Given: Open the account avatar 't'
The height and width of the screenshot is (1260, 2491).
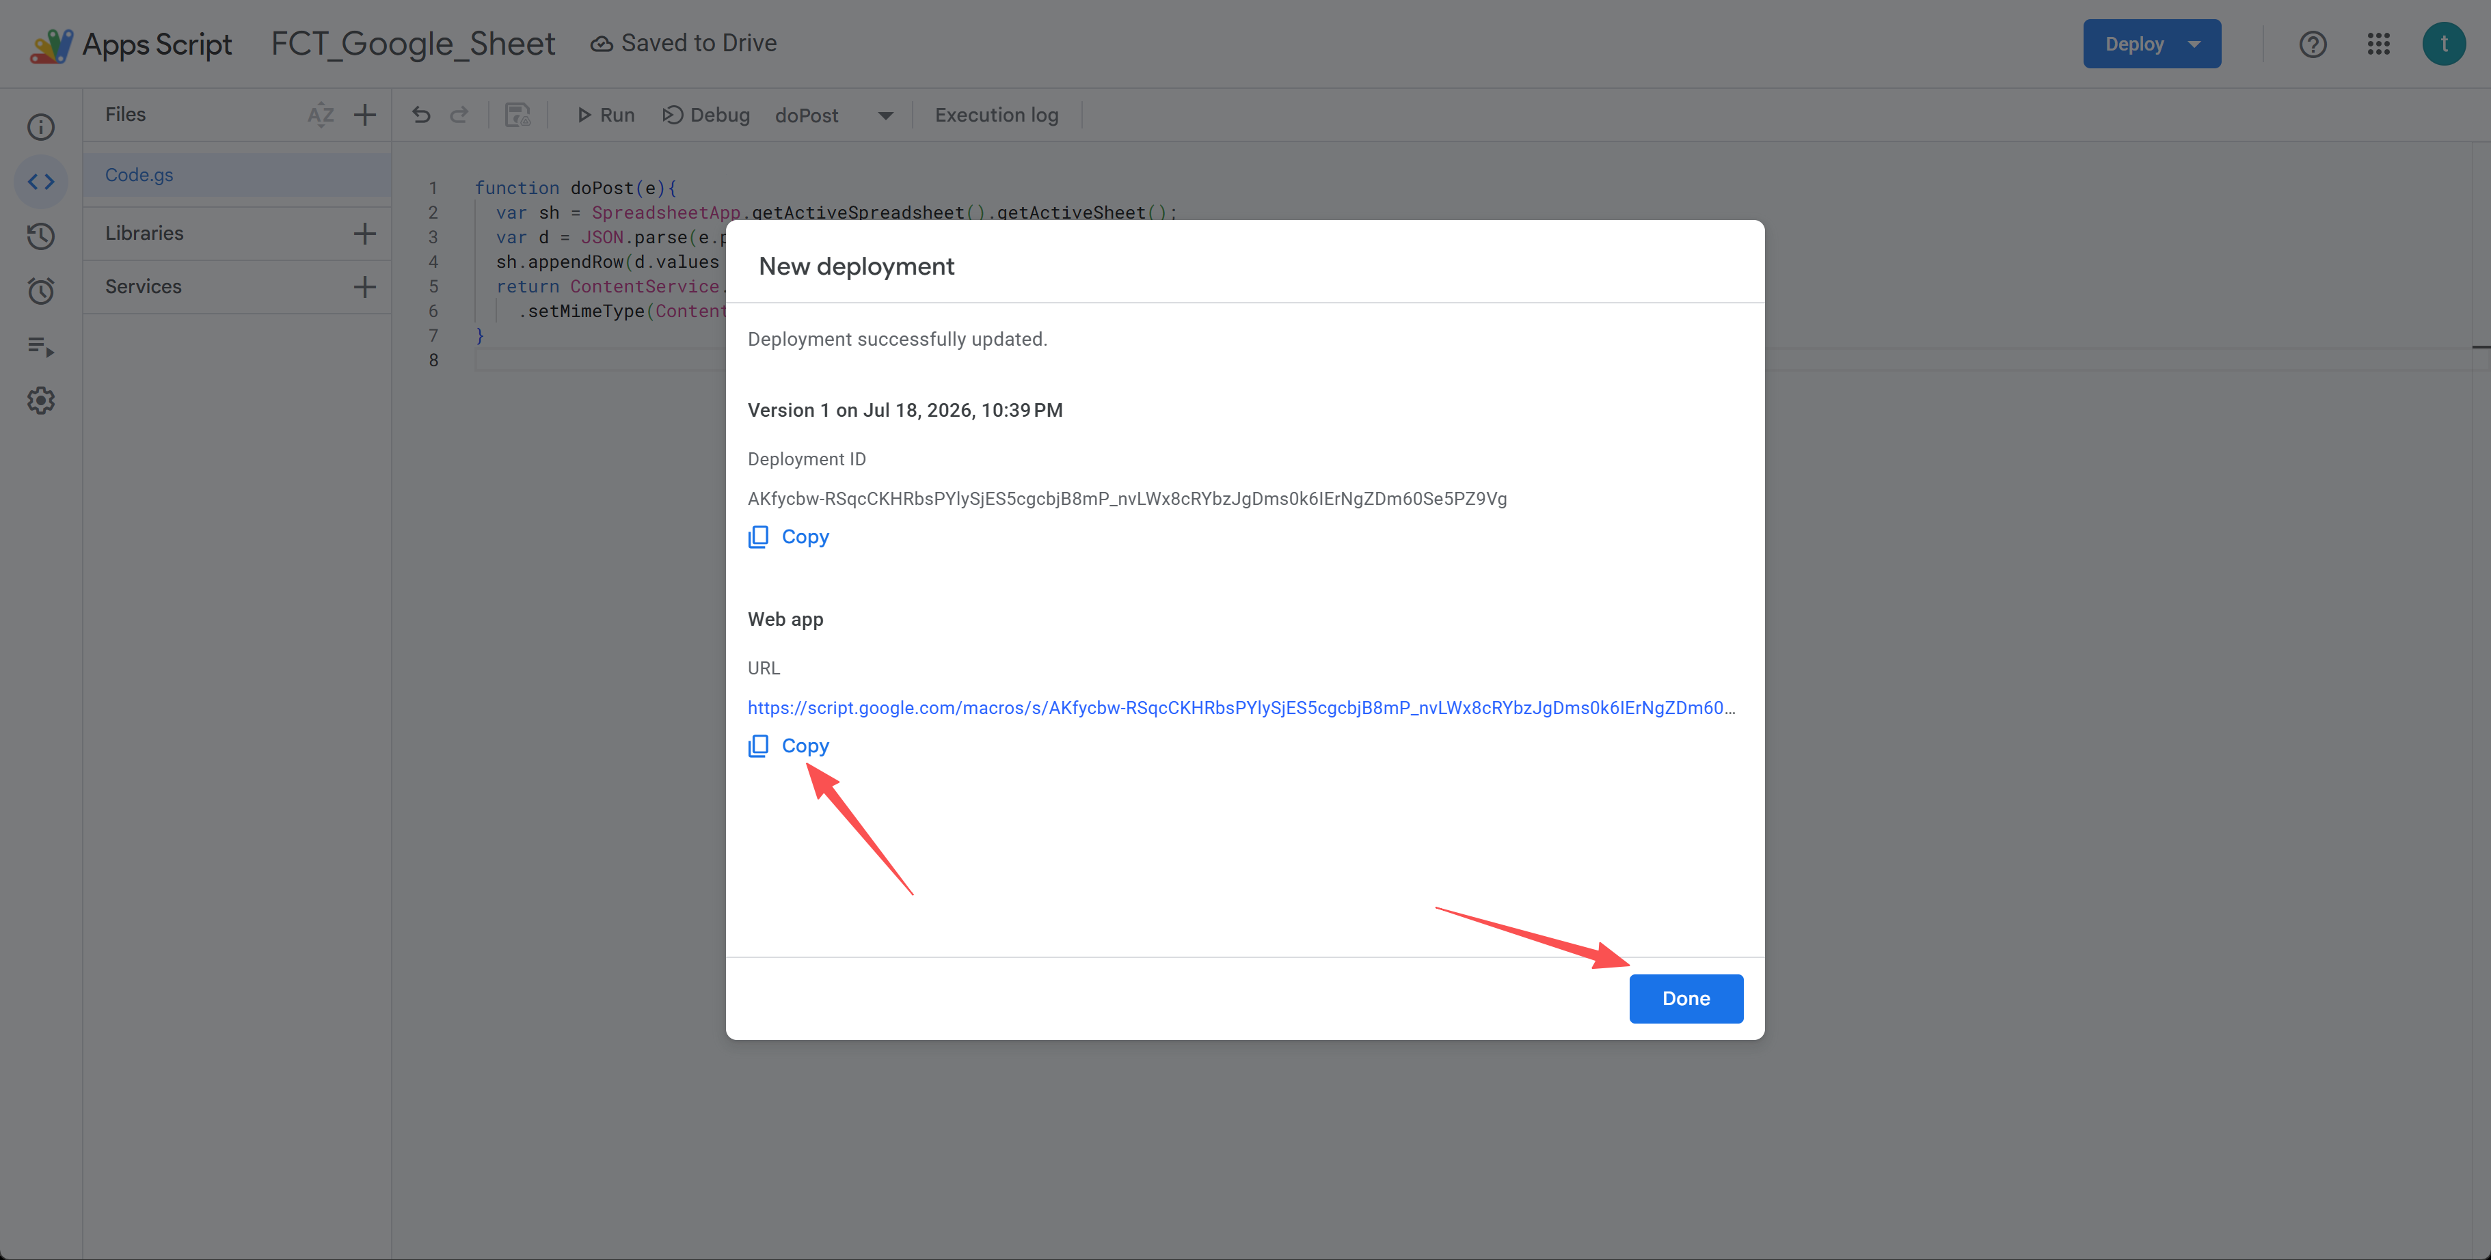Looking at the screenshot, I should click(x=2444, y=44).
